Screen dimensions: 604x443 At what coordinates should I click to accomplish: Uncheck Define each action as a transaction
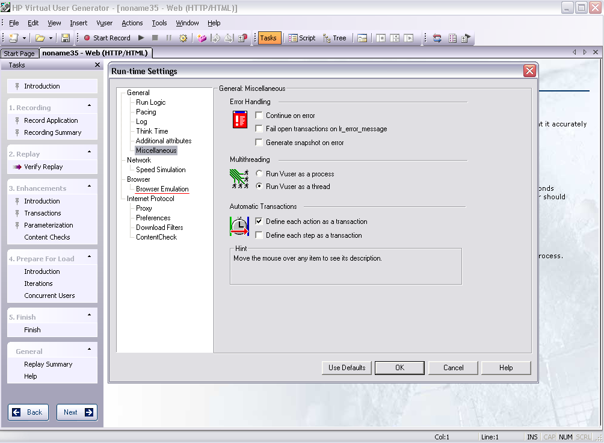[x=259, y=220]
